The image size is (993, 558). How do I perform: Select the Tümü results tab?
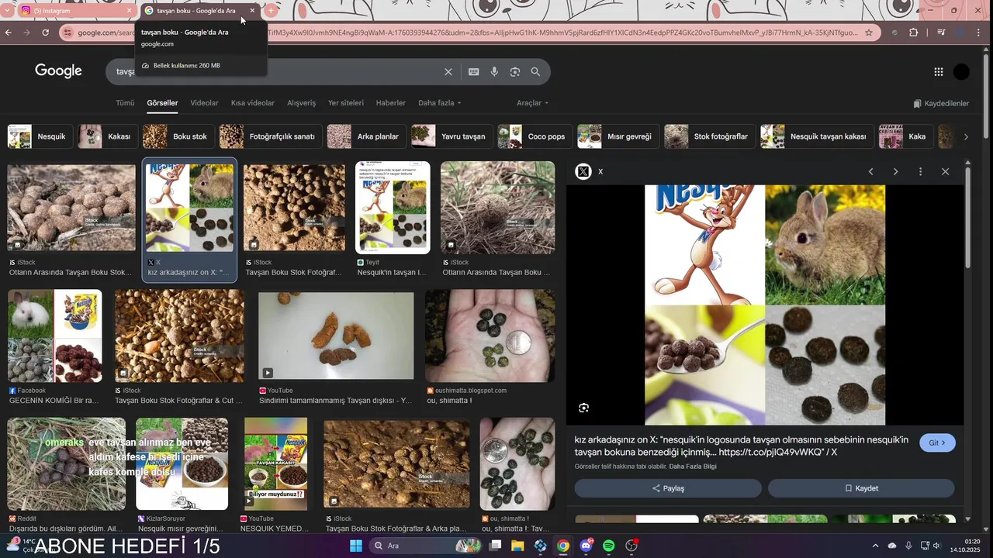[x=125, y=103]
